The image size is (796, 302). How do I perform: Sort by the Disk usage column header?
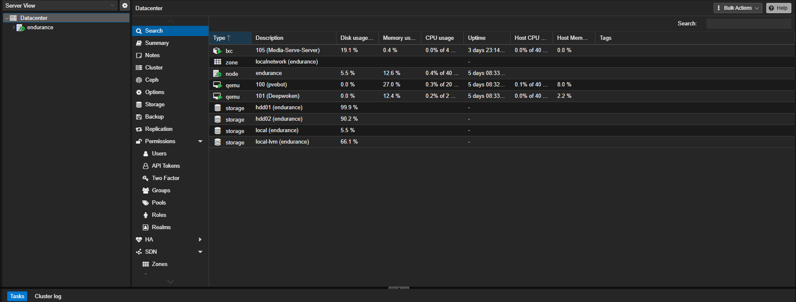pos(357,38)
